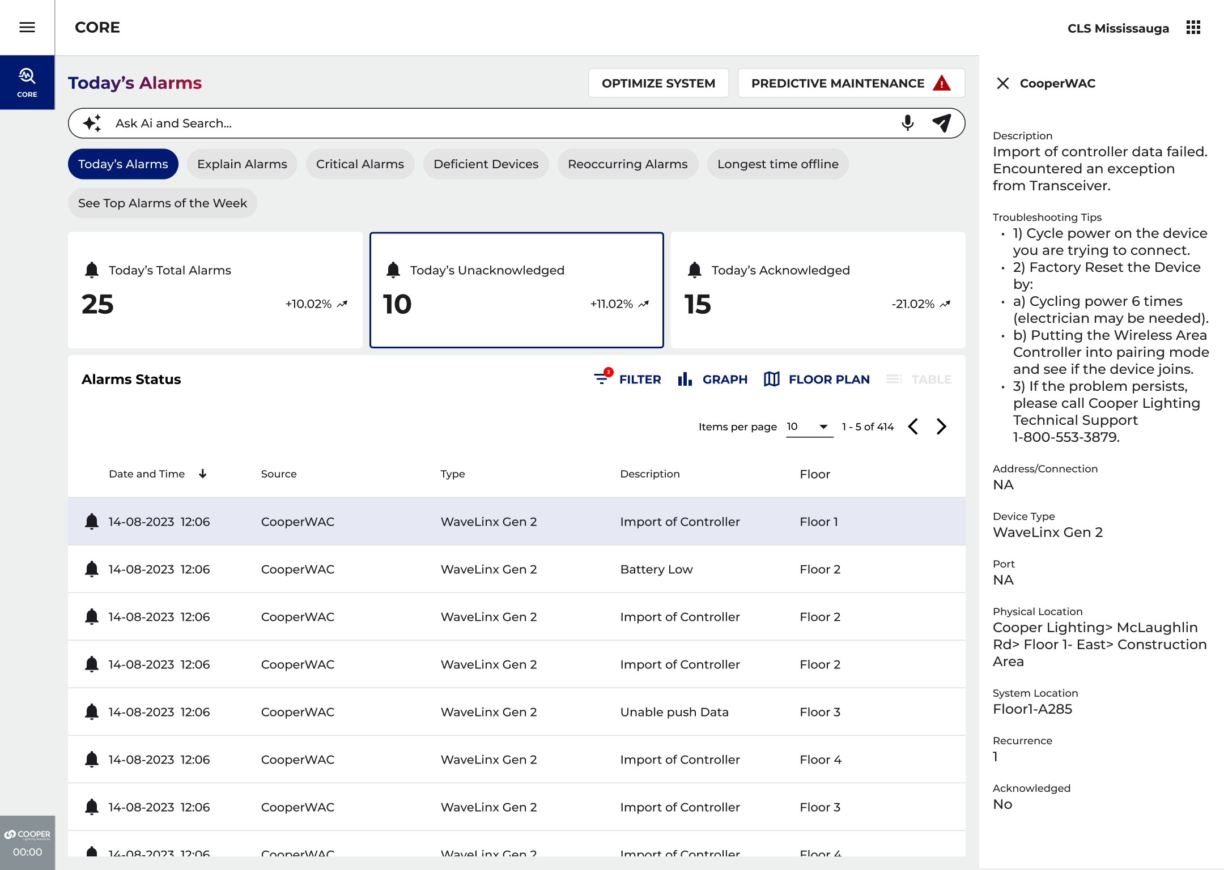Image resolution: width=1224 pixels, height=870 pixels.
Task: Click bell icon in Today's Total Alarms card
Action: click(92, 270)
